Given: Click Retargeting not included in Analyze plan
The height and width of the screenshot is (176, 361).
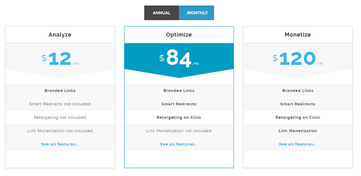Looking at the screenshot, I should [60, 117].
